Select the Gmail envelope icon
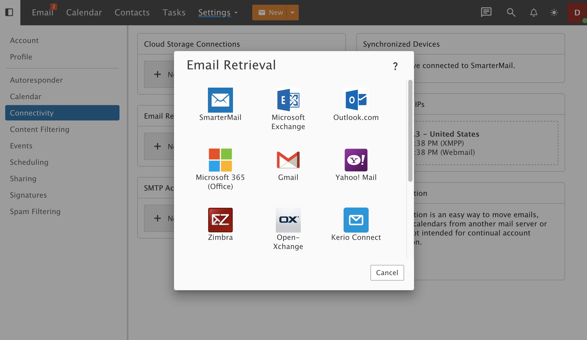587x340 pixels. click(288, 160)
